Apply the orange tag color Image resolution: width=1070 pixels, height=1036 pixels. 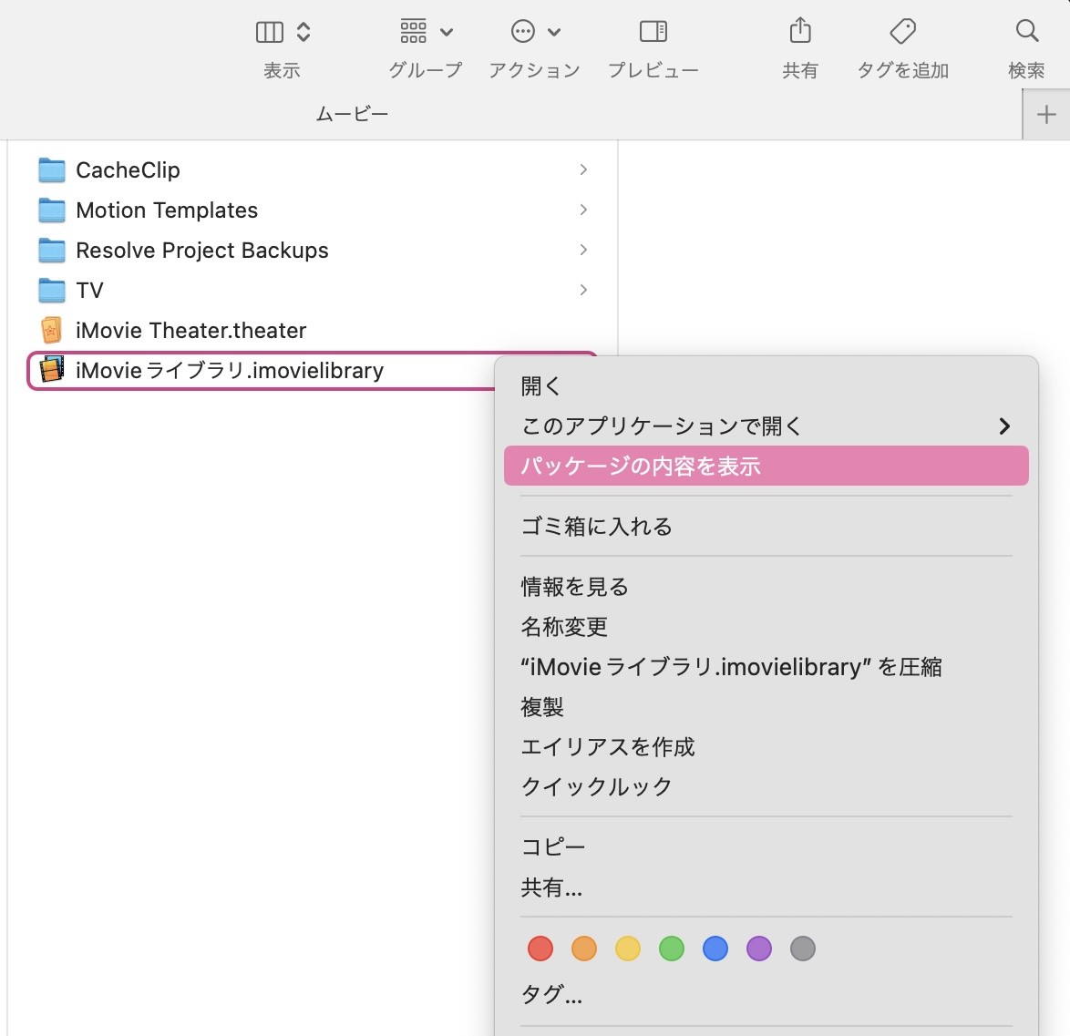(584, 948)
